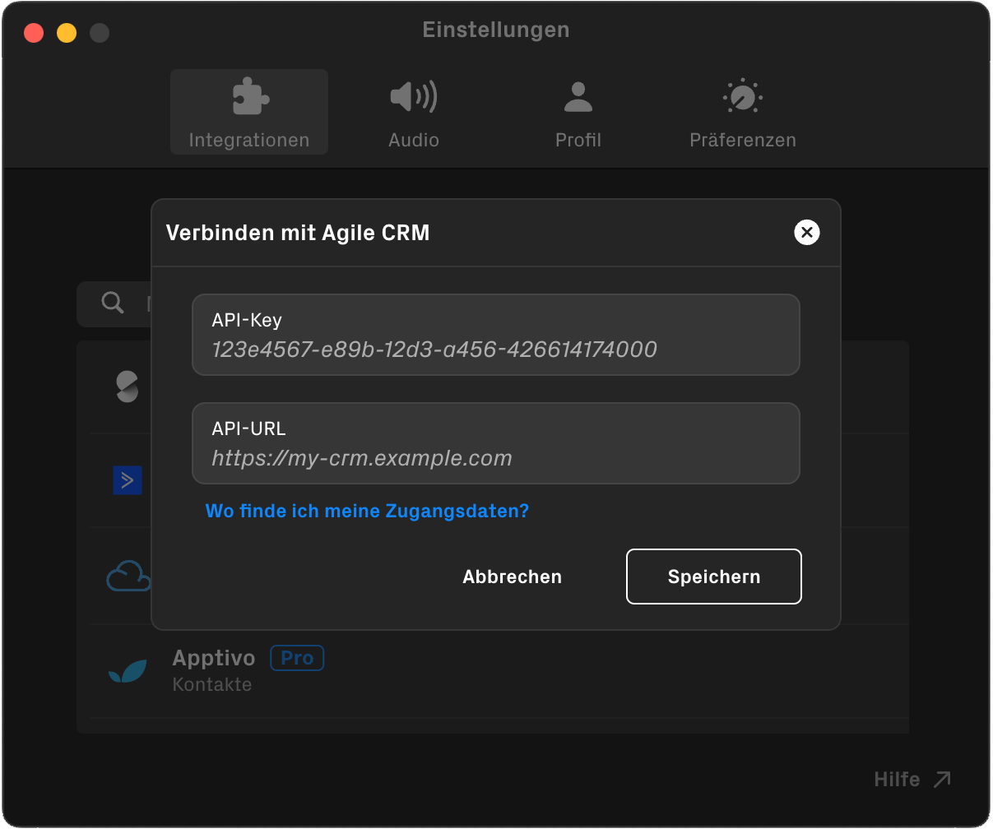Click the Apptivo leaf logo

128,671
